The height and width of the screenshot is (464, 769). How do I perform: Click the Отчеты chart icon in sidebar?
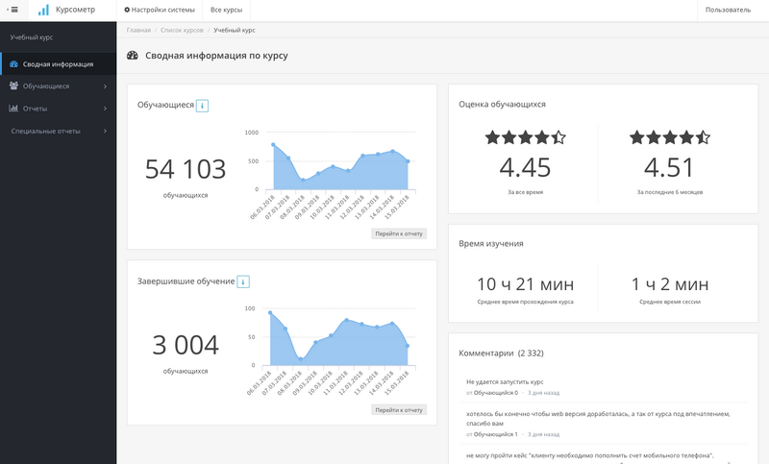coord(13,109)
